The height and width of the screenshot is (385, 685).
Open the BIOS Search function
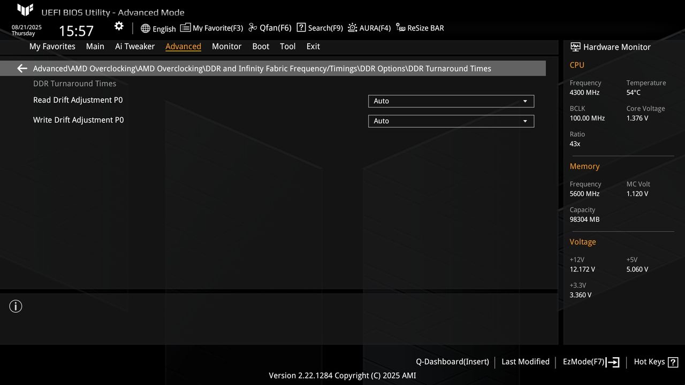coord(319,27)
